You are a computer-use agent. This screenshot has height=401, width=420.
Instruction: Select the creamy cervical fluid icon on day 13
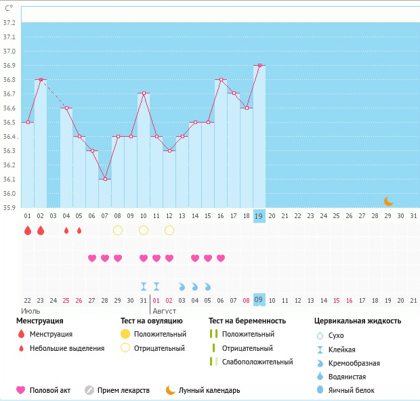click(x=182, y=286)
